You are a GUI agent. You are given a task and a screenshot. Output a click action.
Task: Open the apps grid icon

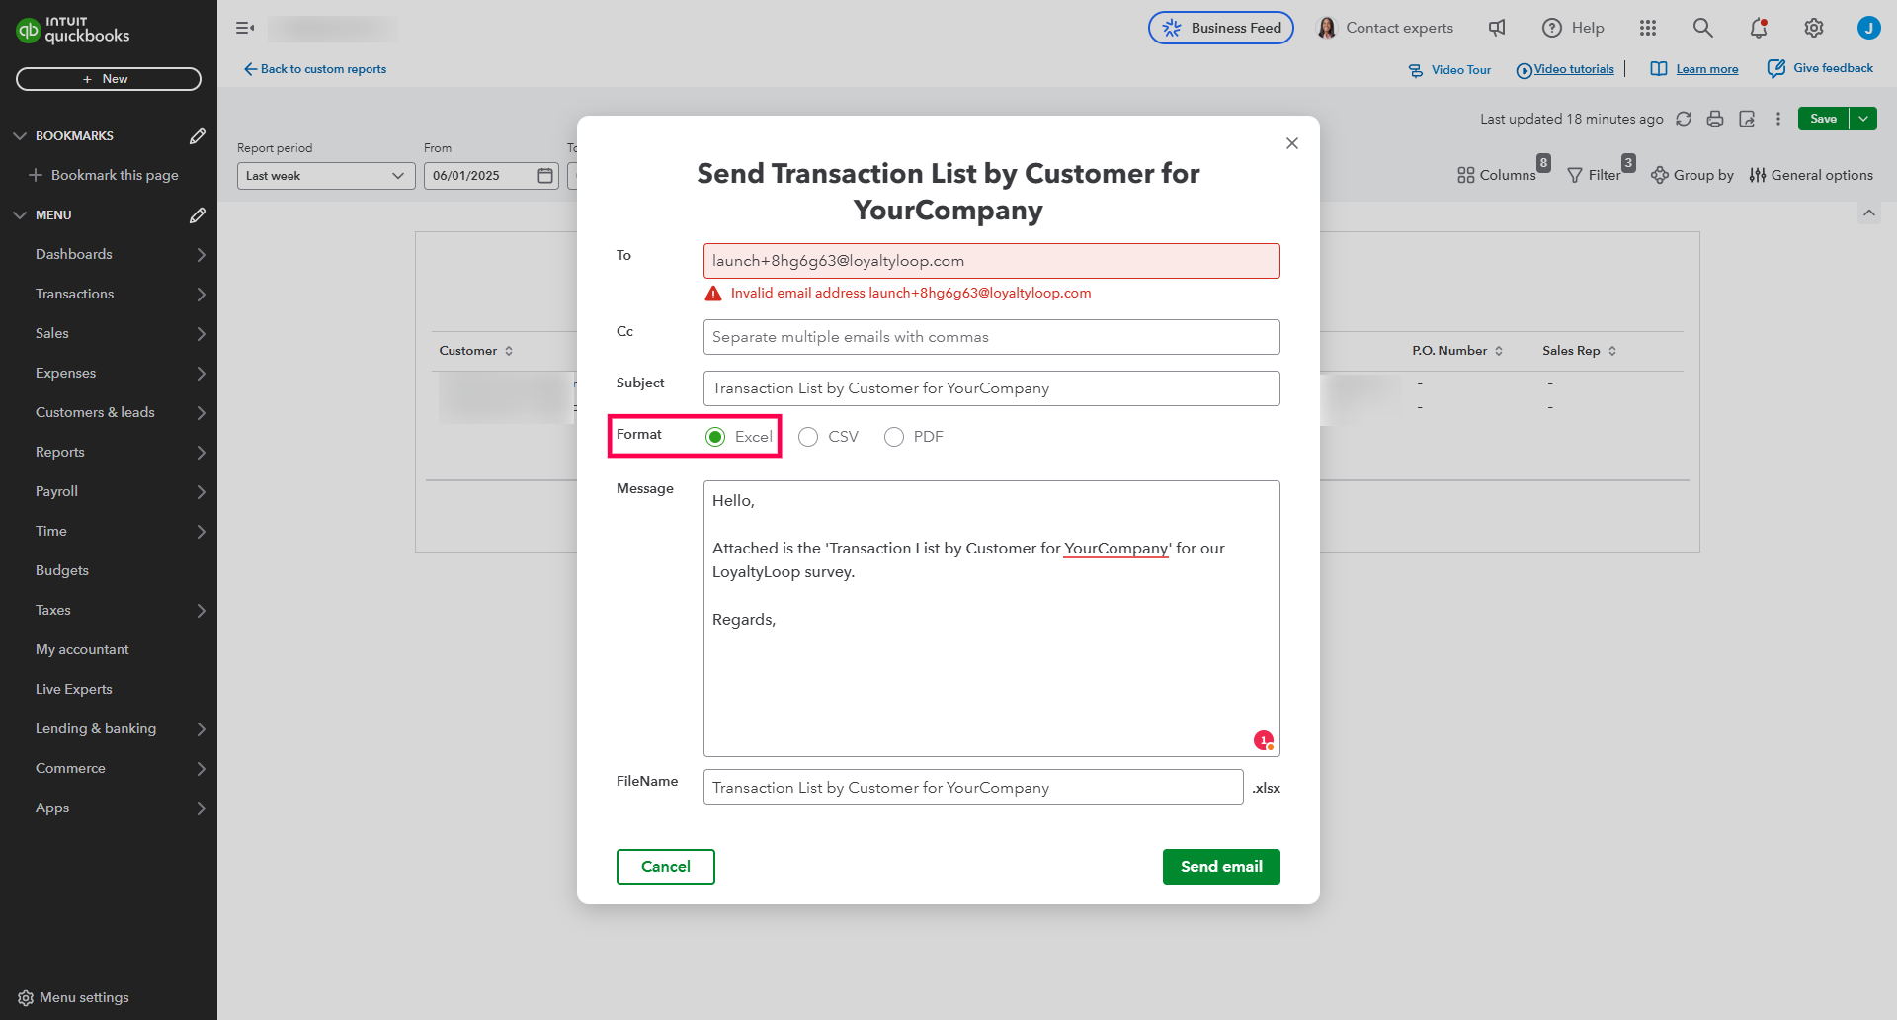1647,28
